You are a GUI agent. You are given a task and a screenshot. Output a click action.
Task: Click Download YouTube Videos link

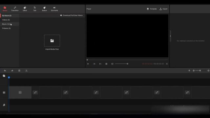pyautogui.click(x=72, y=15)
